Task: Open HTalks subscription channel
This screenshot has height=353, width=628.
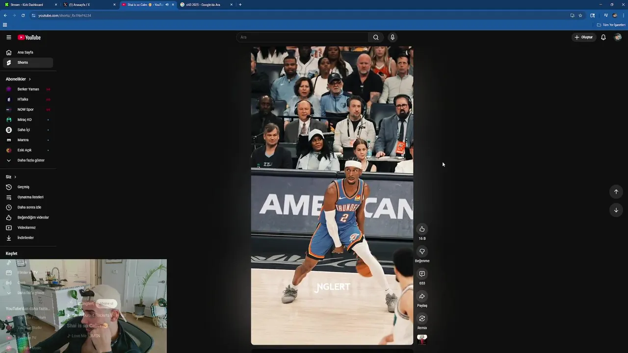Action: [28, 100]
